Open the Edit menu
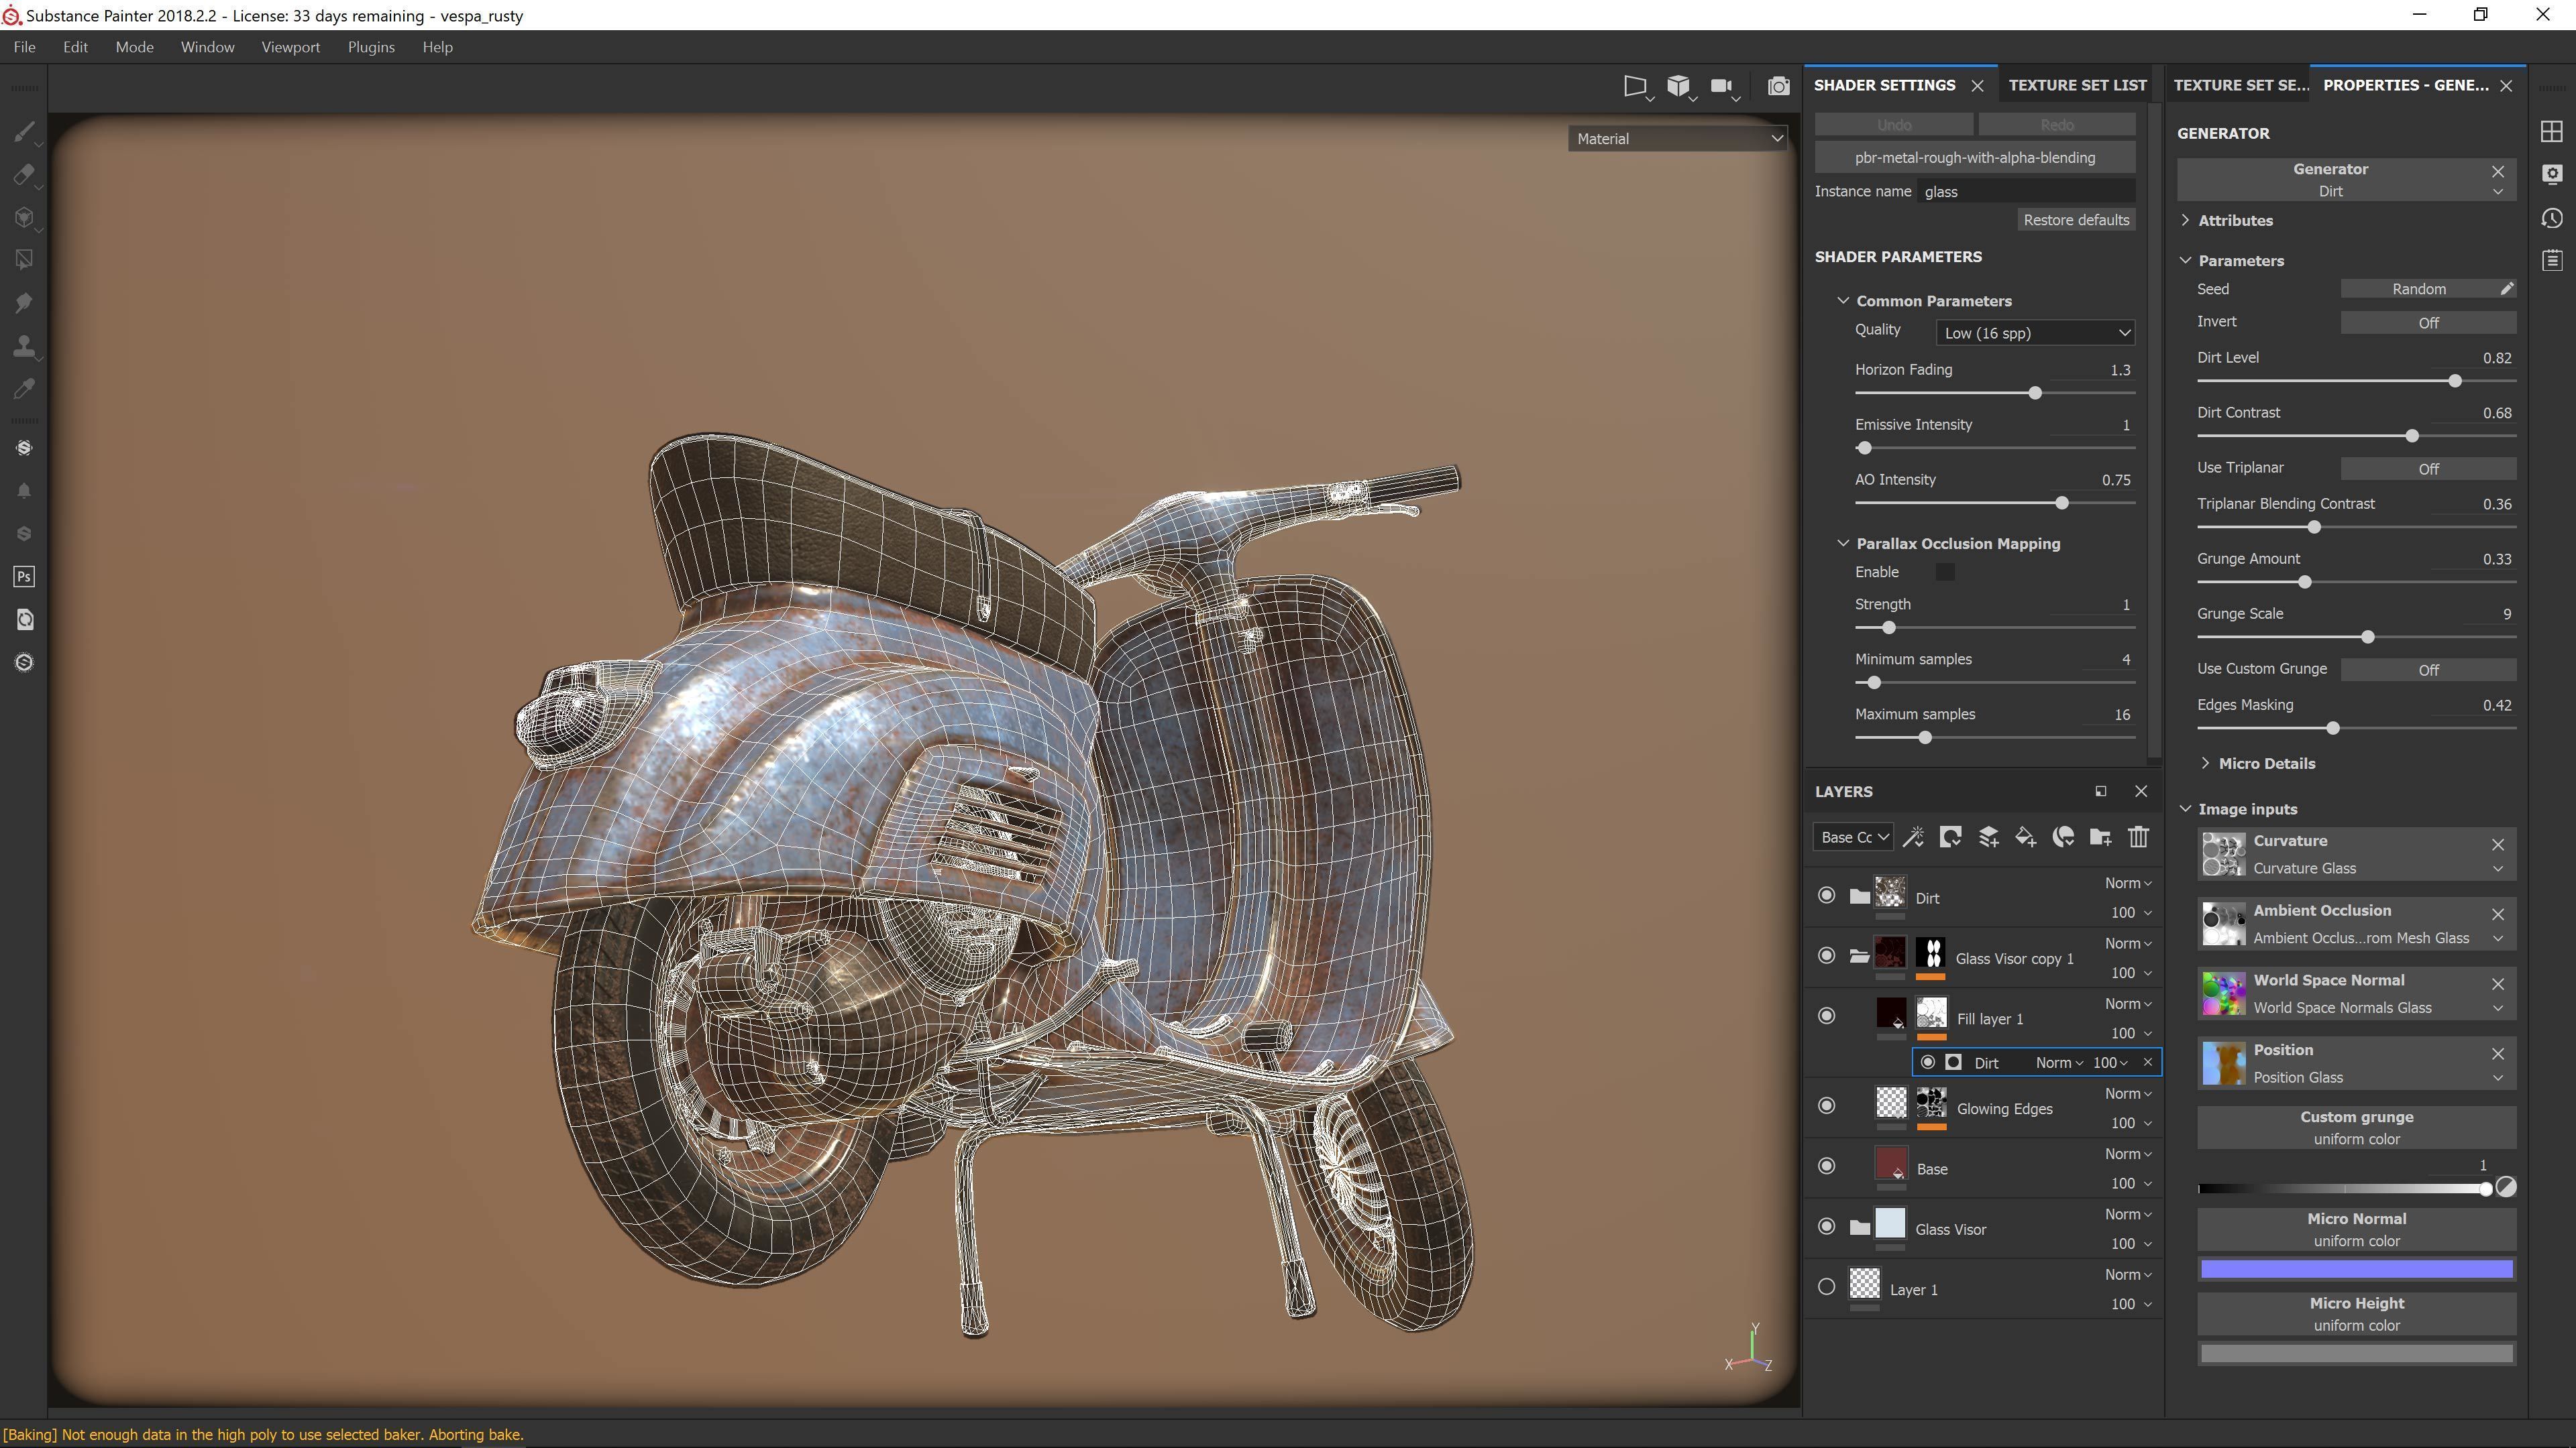 click(x=75, y=47)
